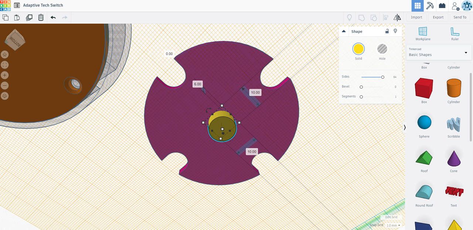Select the Group icon in the toolbar
This screenshot has width=473, height=230.
[x=361, y=17]
